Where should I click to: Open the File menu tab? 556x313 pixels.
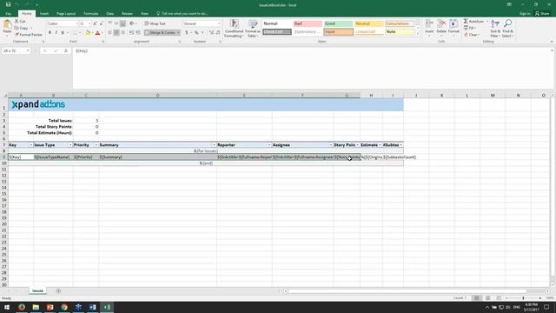(8, 14)
